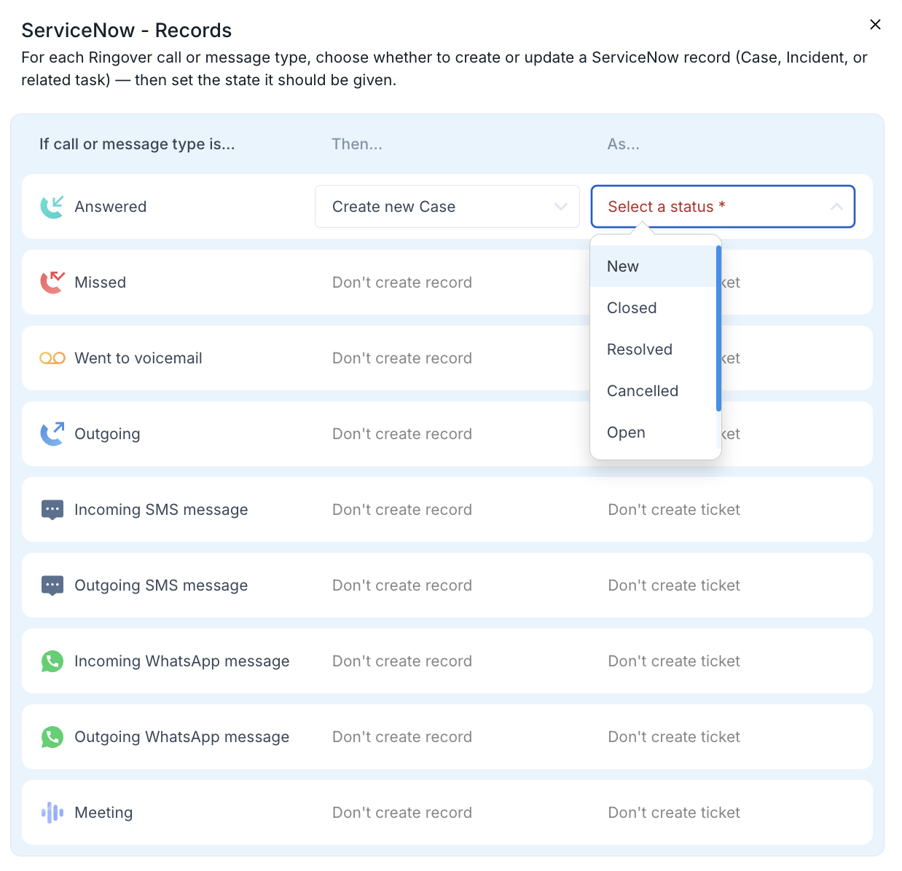This screenshot has height=871, width=902.
Task: Click the voicemail icon
Action: 52,358
